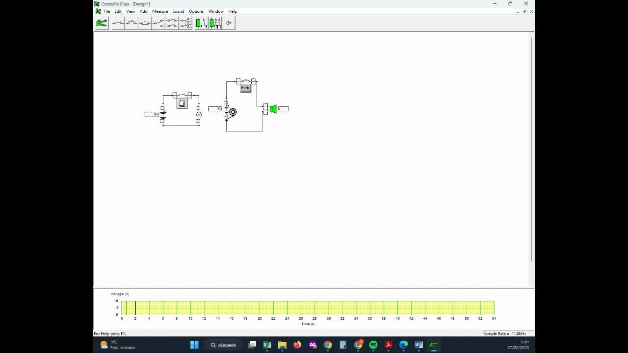Viewport: 628px width, 353px height.
Task: Click the back arrow toolbar button
Action: [x=229, y=23]
